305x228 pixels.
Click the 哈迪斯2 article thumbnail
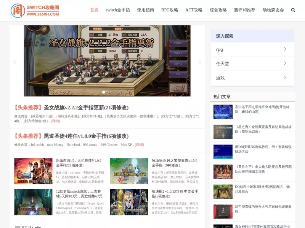(x=129, y=202)
